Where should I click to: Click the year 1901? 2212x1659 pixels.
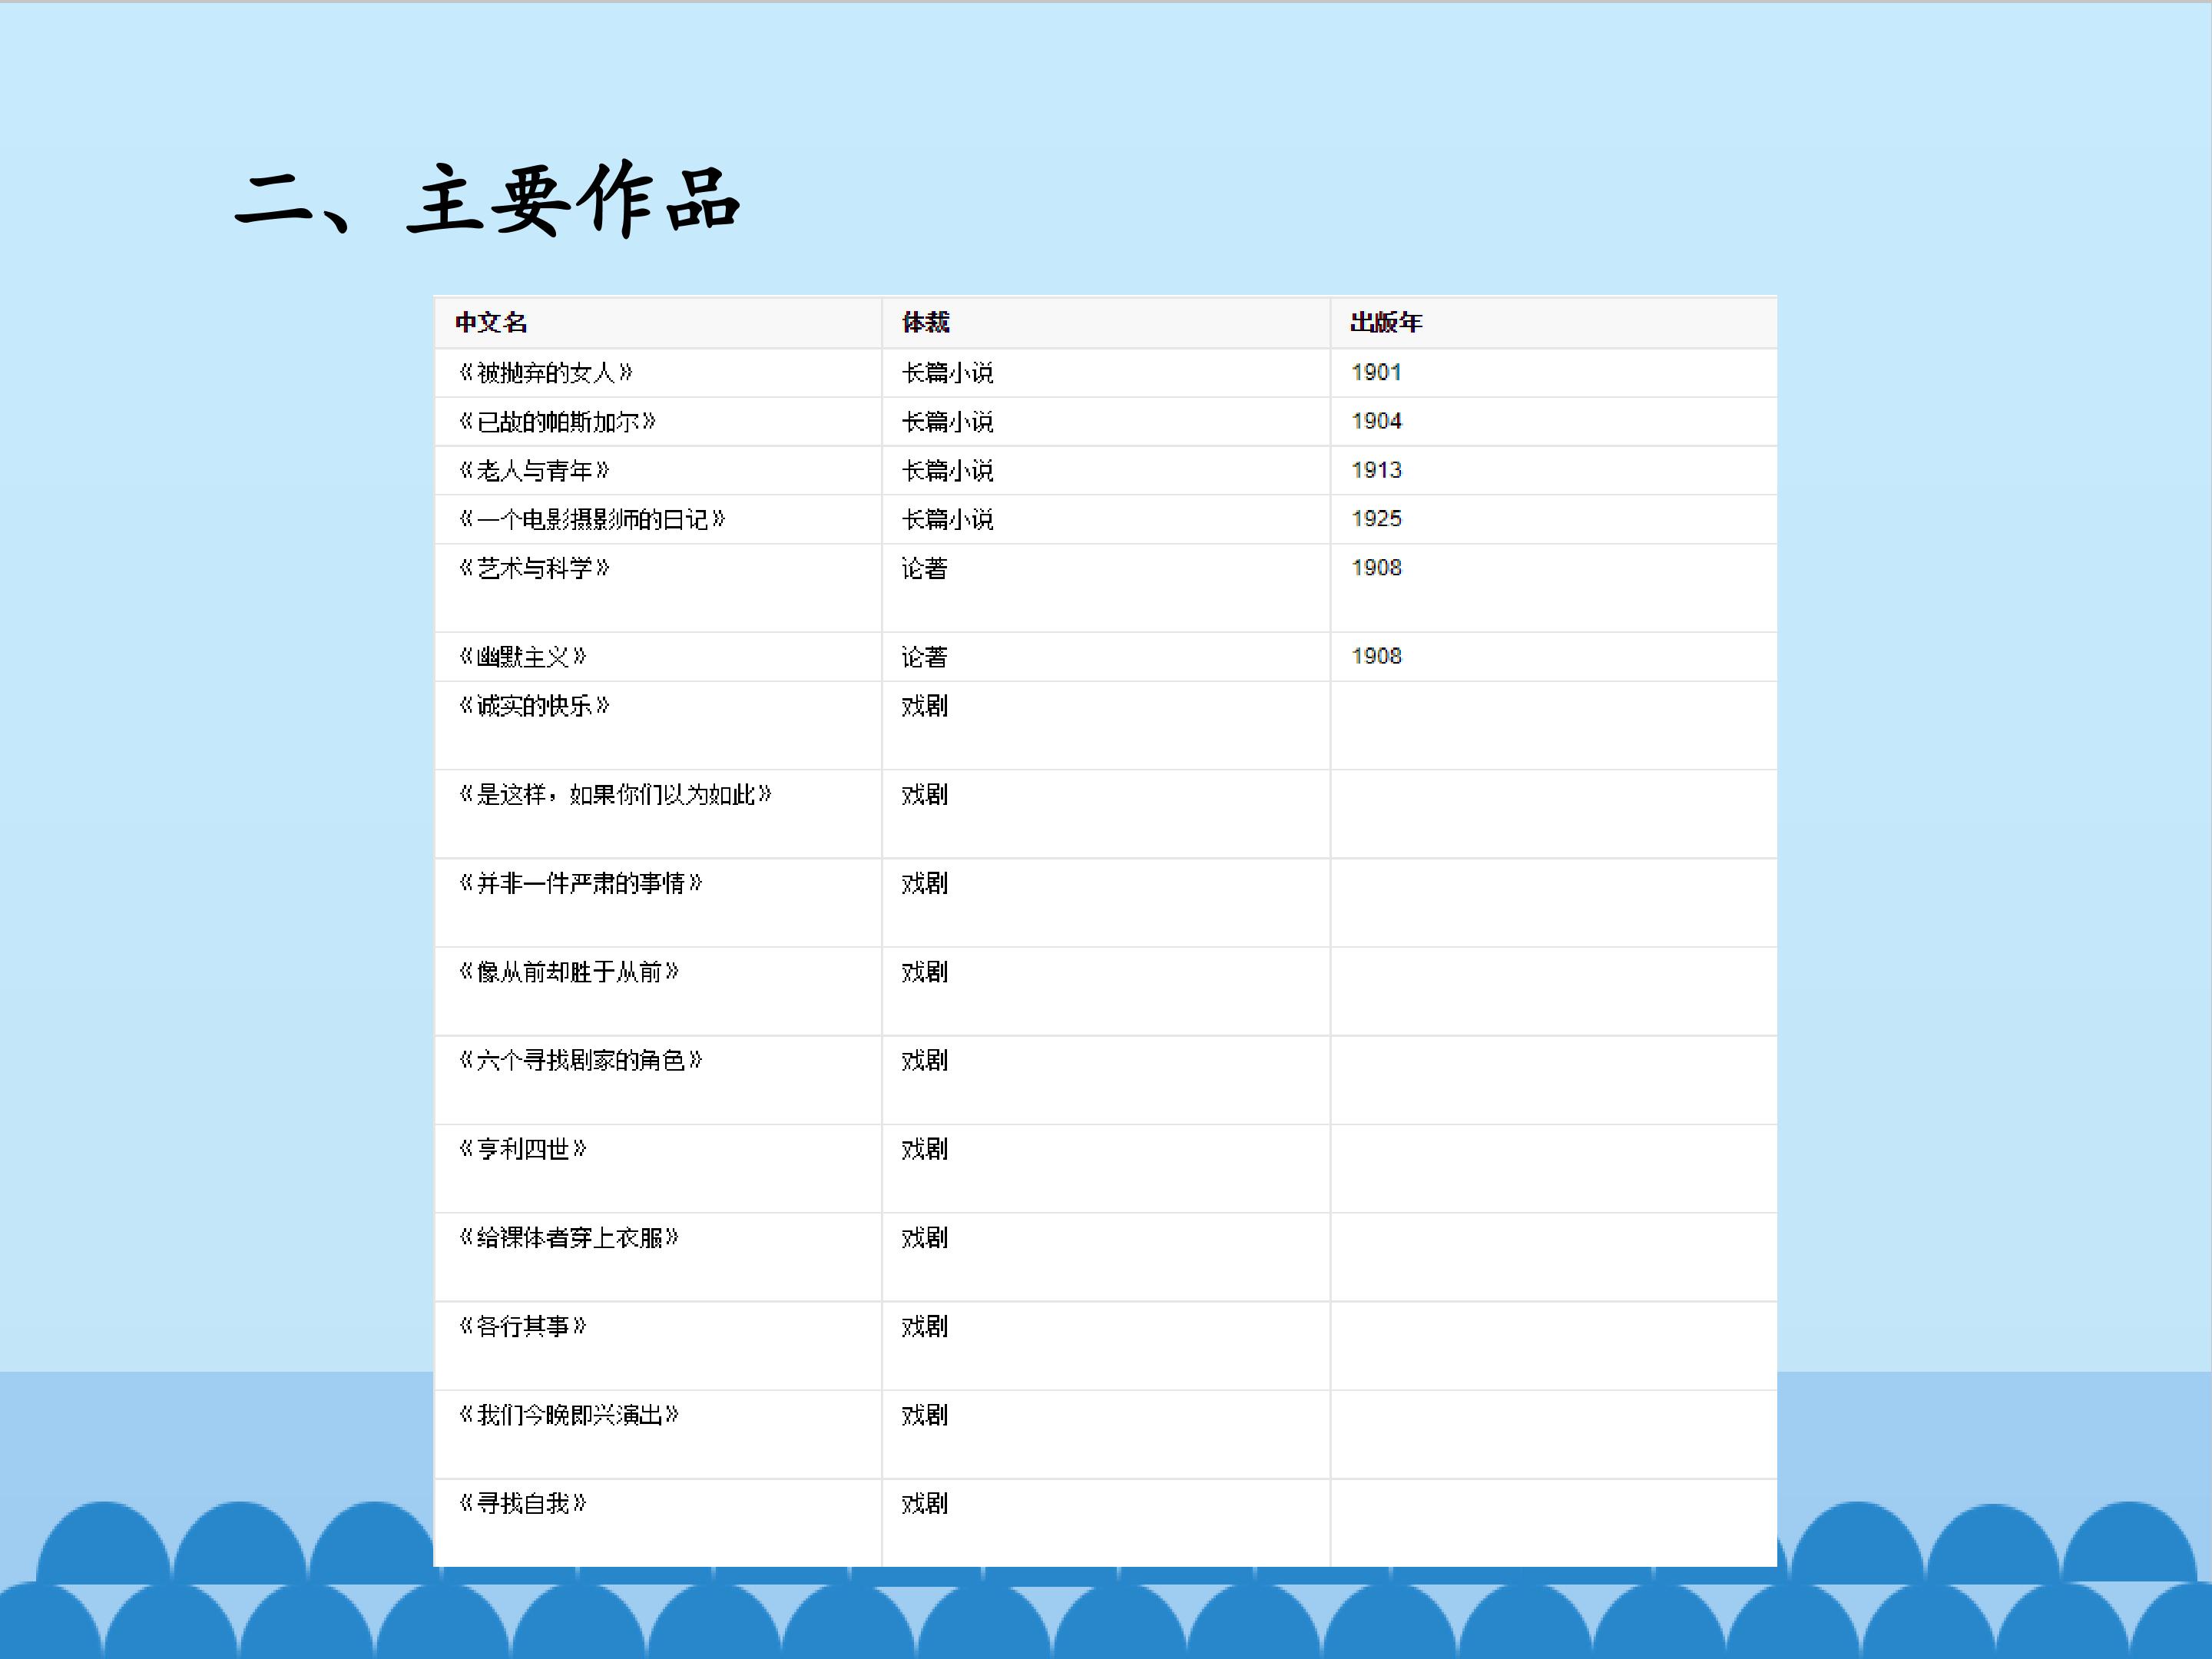click(1376, 372)
